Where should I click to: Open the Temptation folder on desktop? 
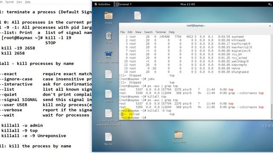coord(179,135)
